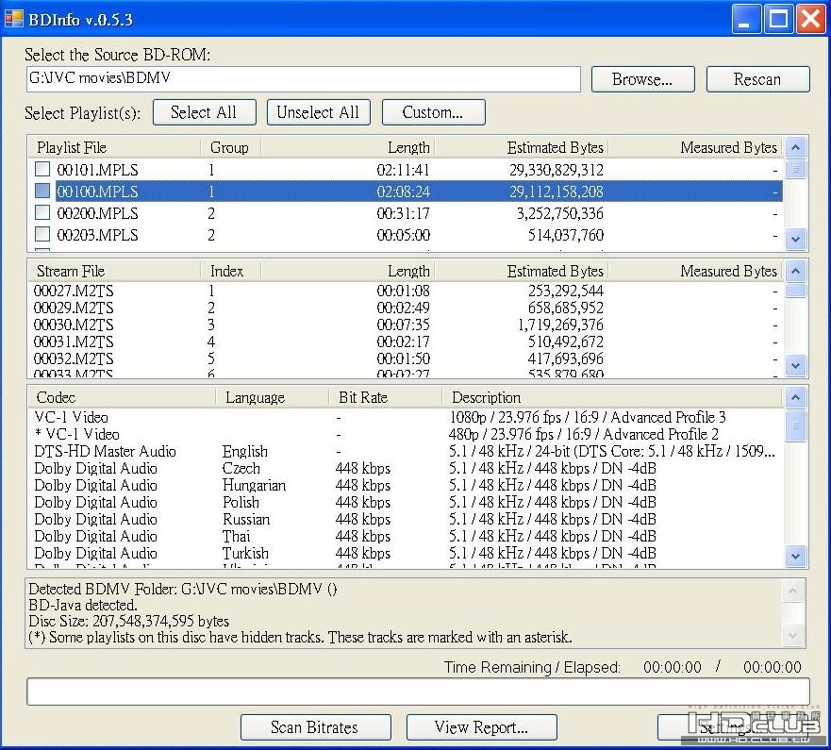
Task: Click the scan progress bar
Action: coord(417,692)
